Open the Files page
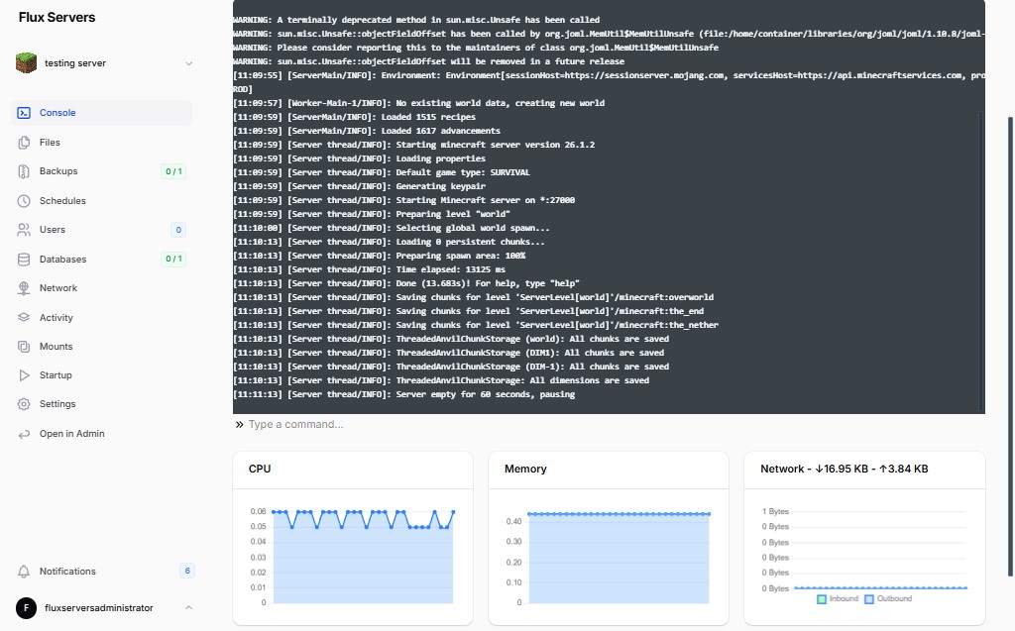 pos(102,143)
